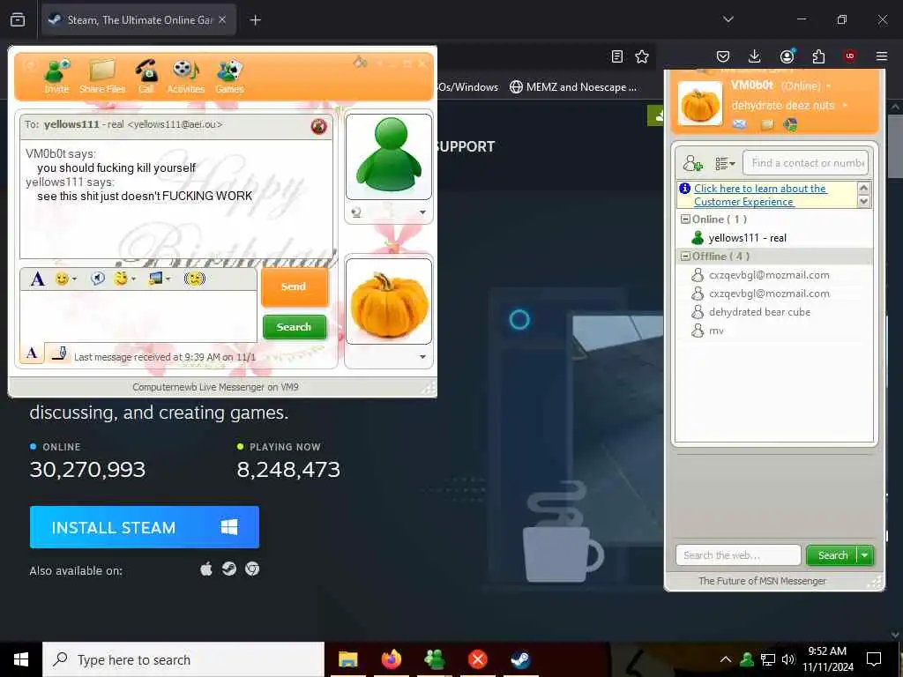This screenshot has height=677, width=903.
Task: Click the uBlock Origin shield icon
Action: [x=850, y=56]
